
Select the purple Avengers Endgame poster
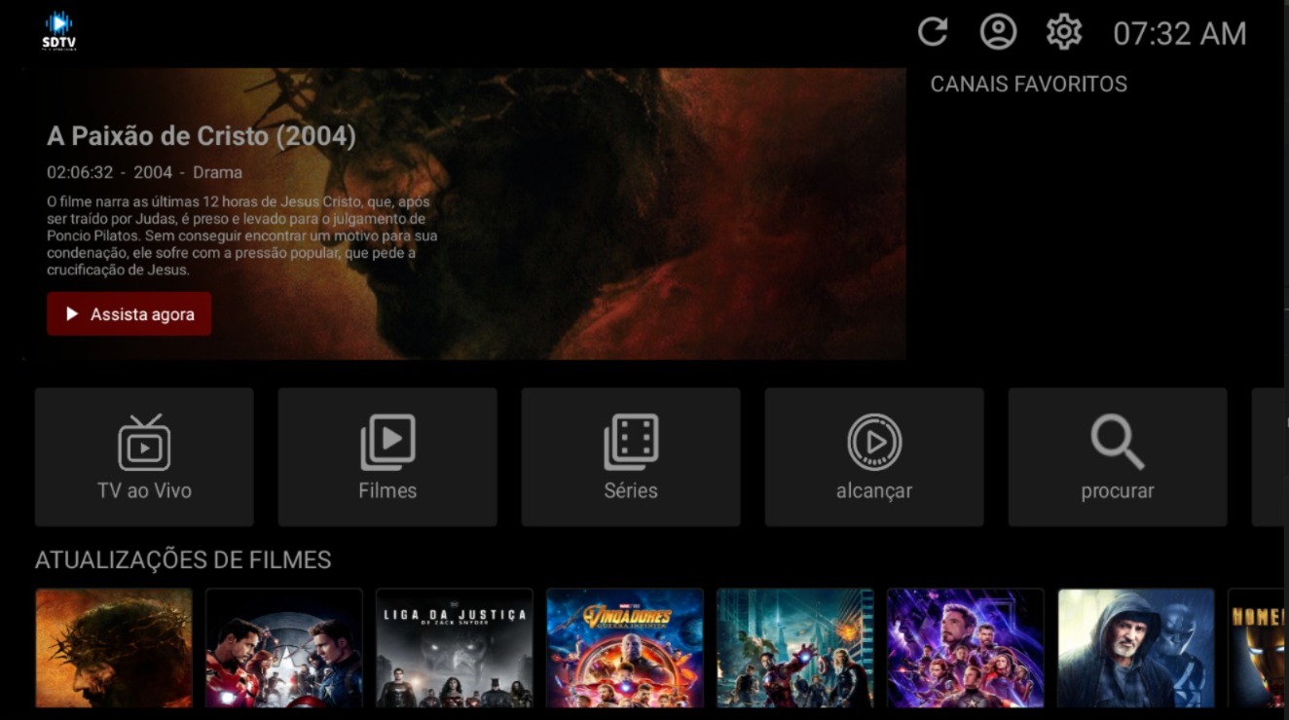click(x=966, y=648)
